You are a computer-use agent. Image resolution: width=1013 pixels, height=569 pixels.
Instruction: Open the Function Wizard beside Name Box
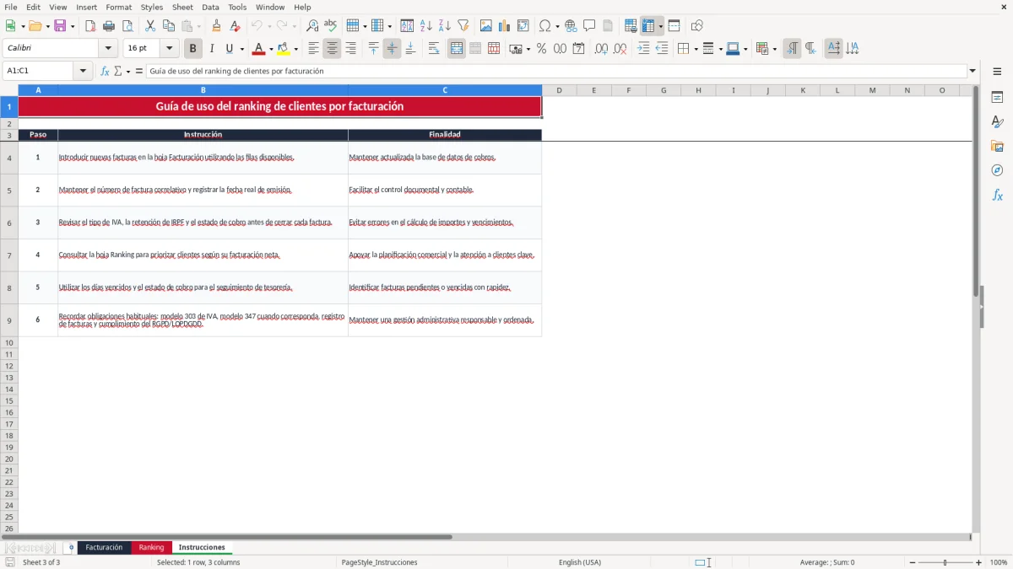[105, 72]
